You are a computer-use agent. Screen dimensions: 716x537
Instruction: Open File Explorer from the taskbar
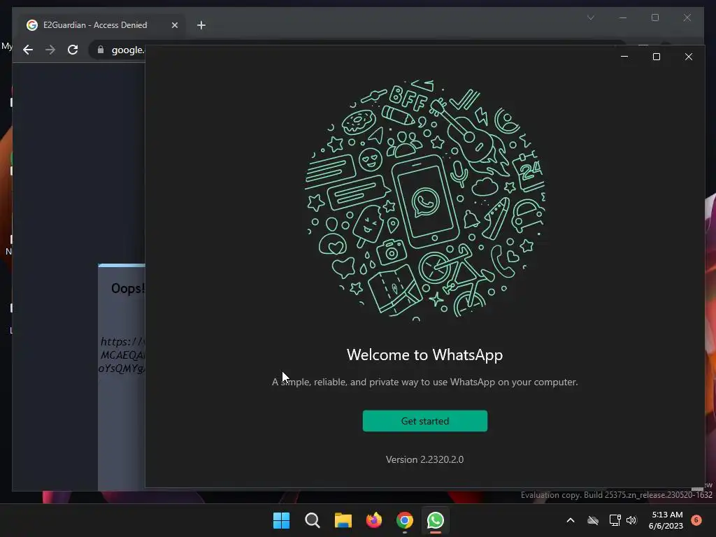[343, 520]
